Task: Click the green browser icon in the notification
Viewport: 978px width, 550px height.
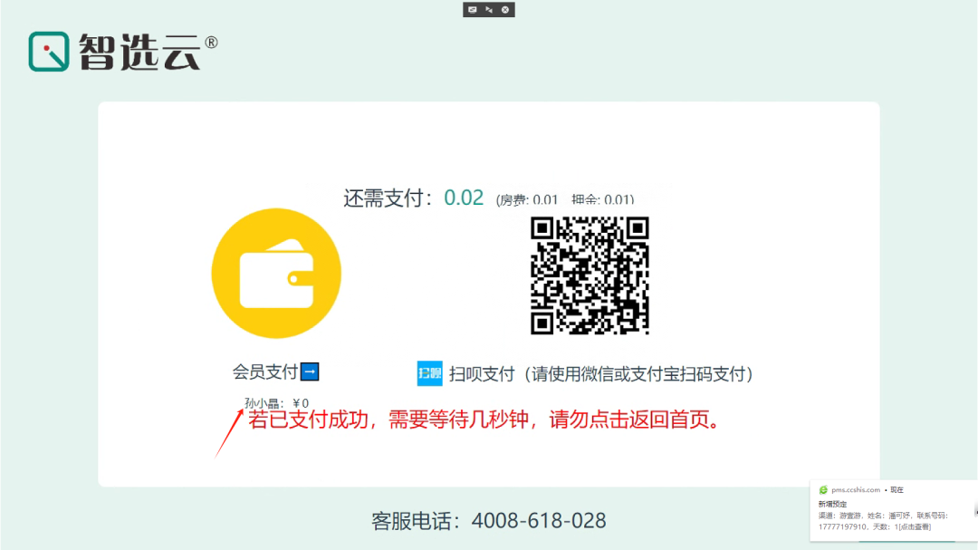Action: [x=823, y=490]
